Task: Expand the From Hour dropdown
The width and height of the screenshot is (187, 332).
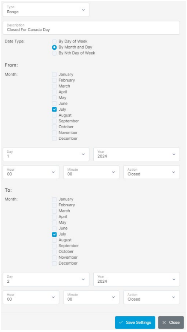Action: tap(31, 172)
